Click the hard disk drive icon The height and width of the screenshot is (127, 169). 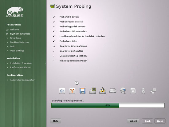pos(113,91)
